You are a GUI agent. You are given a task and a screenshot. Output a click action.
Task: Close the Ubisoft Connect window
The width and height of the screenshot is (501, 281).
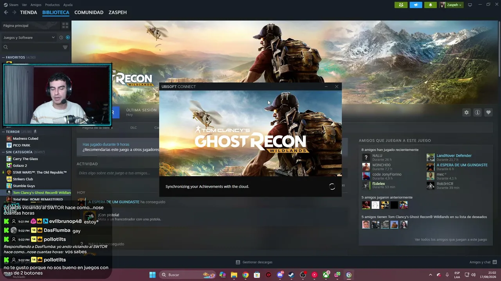[x=337, y=87]
